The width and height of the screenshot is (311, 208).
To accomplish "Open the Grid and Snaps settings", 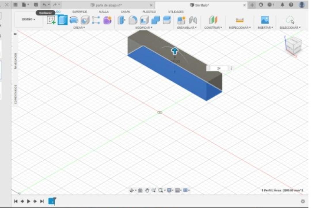I will [x=178, y=190].
